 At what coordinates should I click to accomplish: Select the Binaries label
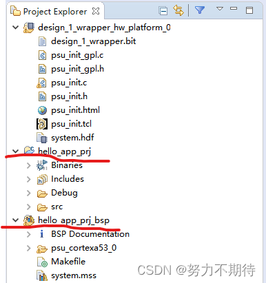[x=67, y=165]
